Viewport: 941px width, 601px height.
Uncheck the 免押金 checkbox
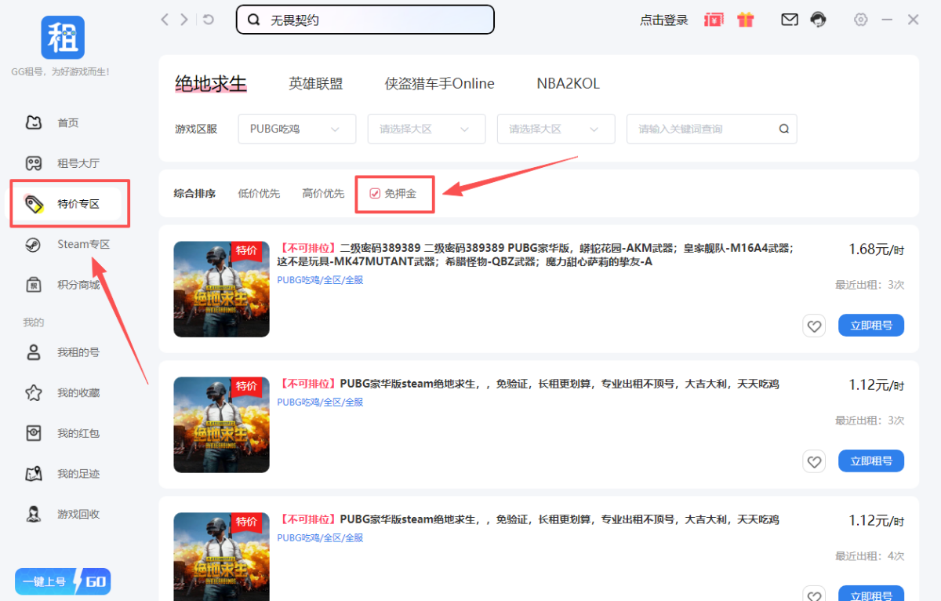tap(375, 193)
